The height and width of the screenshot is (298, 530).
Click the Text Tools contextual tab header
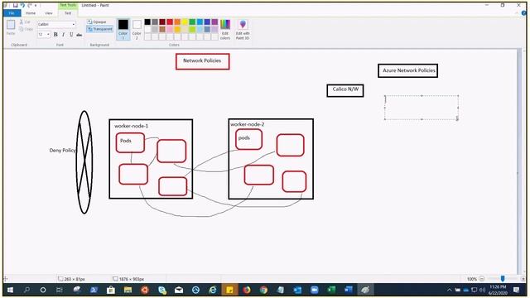pos(68,6)
